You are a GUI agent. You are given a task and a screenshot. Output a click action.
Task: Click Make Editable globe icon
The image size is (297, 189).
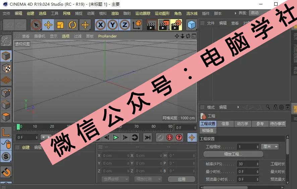(6, 41)
